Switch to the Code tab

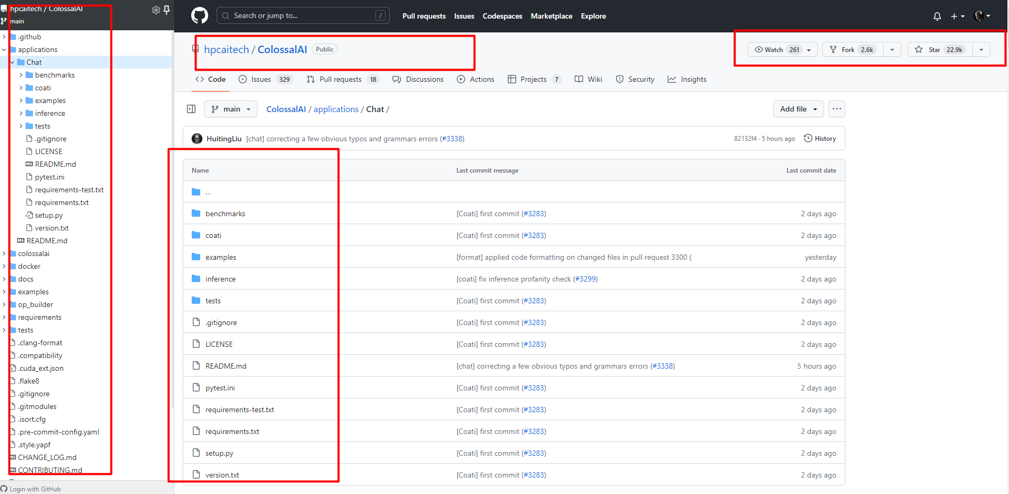(211, 79)
